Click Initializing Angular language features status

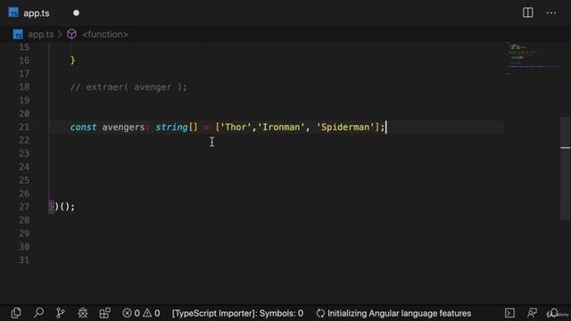[x=399, y=313]
